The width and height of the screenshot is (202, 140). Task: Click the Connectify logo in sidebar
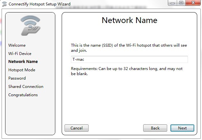point(30,26)
